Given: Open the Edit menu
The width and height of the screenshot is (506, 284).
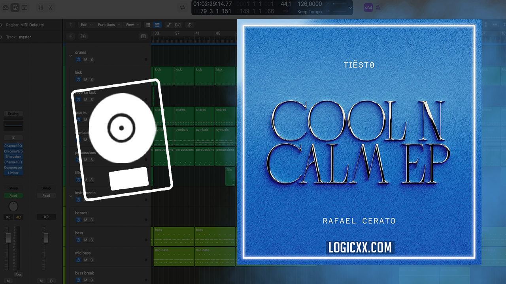Looking at the screenshot, I should click(x=86, y=24).
